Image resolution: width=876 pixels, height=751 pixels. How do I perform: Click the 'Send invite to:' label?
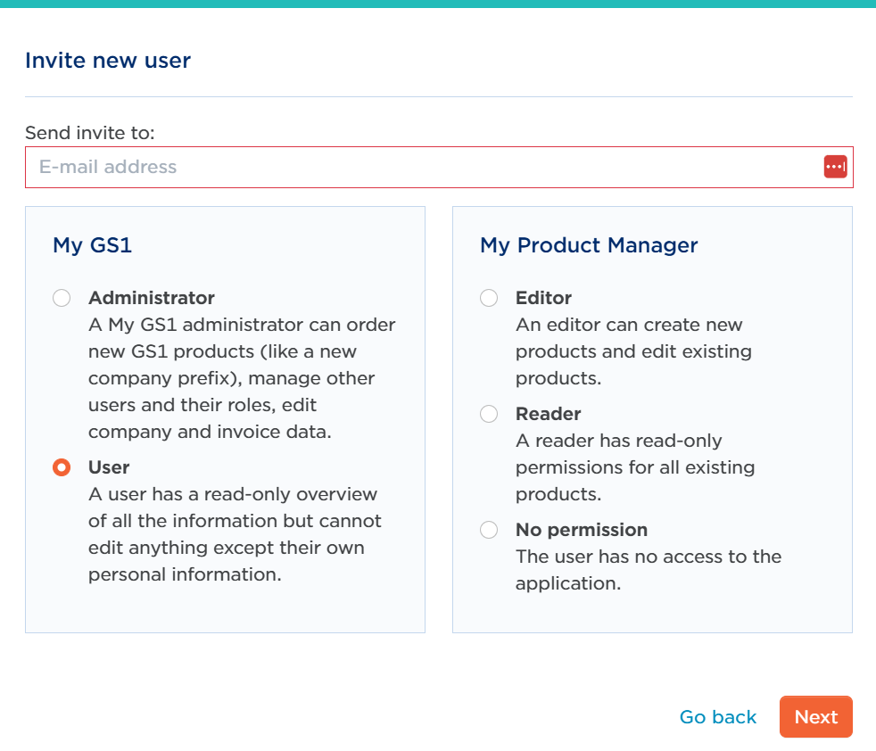point(90,133)
